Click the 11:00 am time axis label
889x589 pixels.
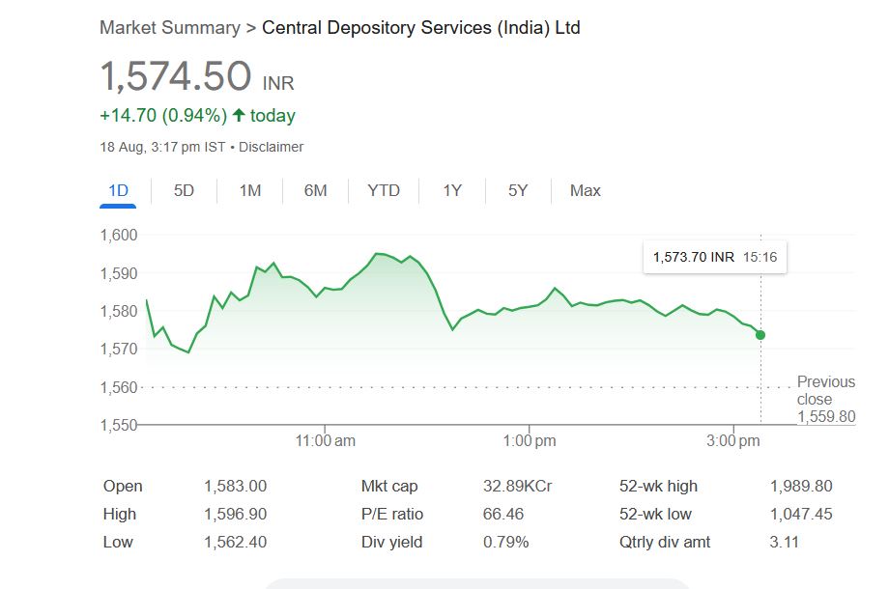(x=325, y=441)
